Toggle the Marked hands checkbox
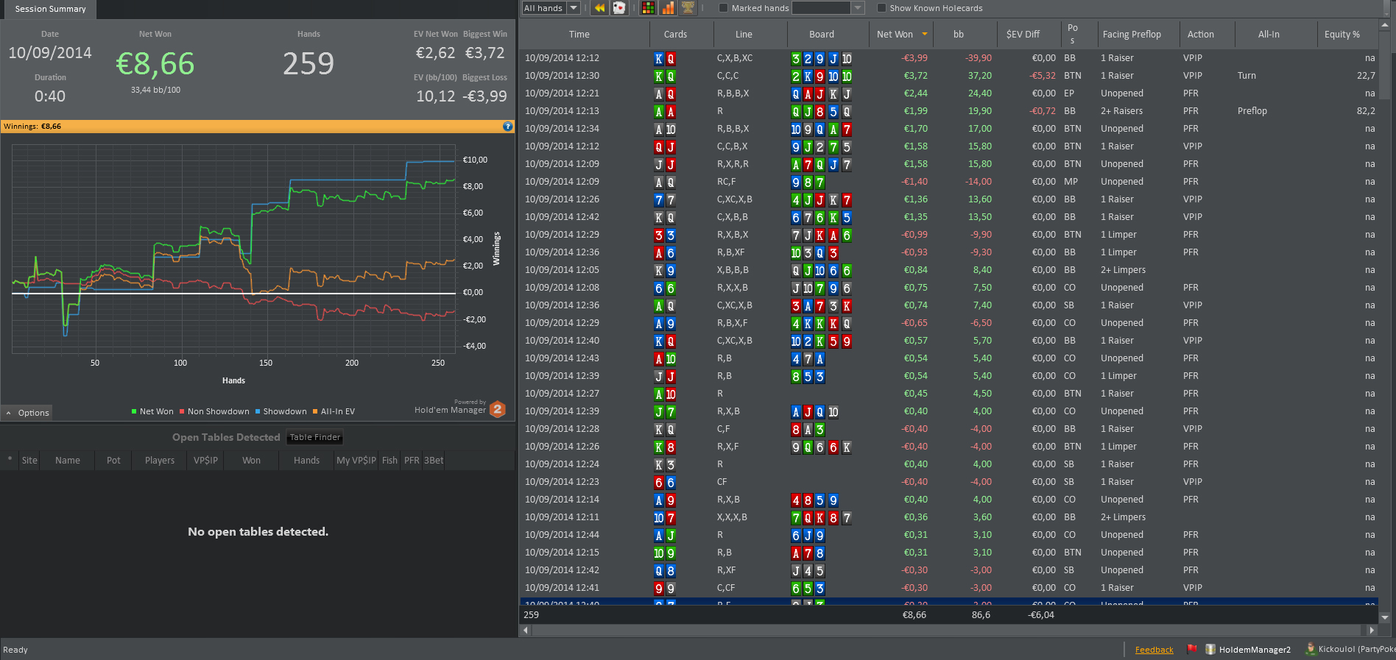Viewport: 1396px width, 660px height. pos(723,8)
